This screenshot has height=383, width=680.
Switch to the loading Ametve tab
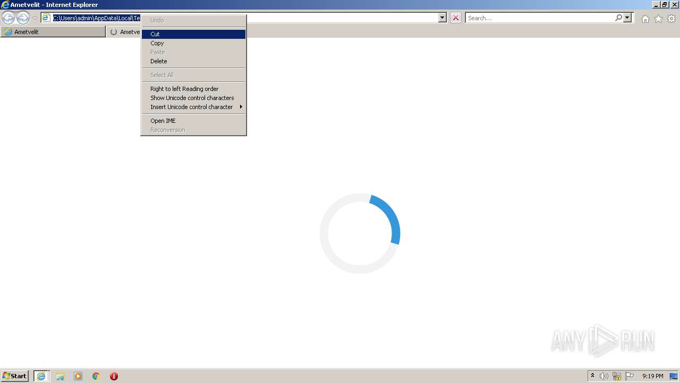(124, 32)
